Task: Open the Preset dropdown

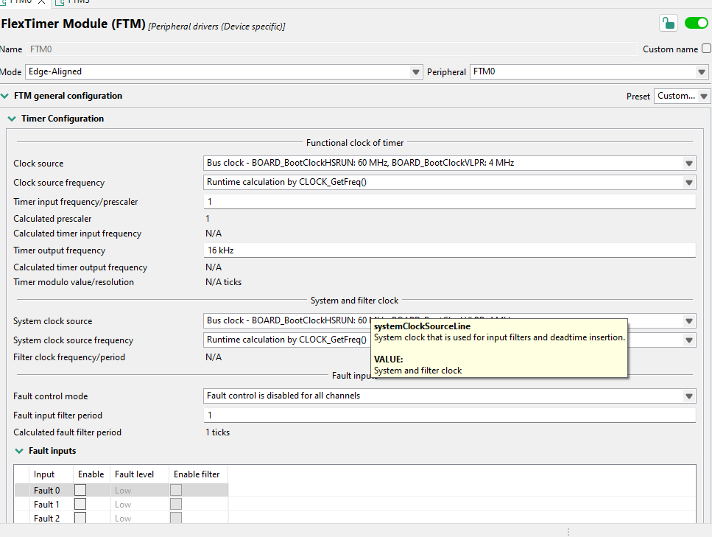Action: point(682,96)
